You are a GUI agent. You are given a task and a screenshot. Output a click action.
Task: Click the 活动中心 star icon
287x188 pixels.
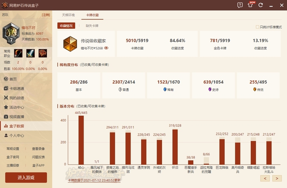pos(6,107)
